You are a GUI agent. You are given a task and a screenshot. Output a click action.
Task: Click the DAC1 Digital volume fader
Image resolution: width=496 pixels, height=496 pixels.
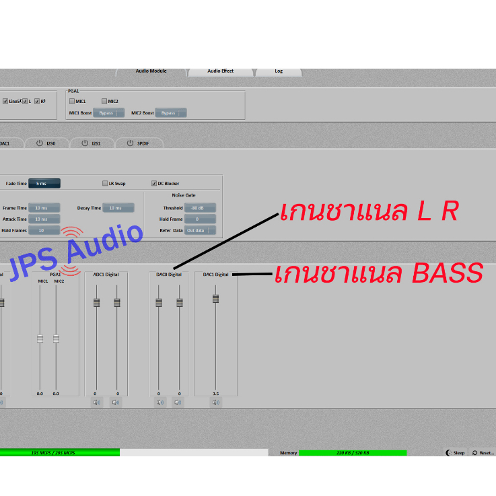(x=215, y=299)
